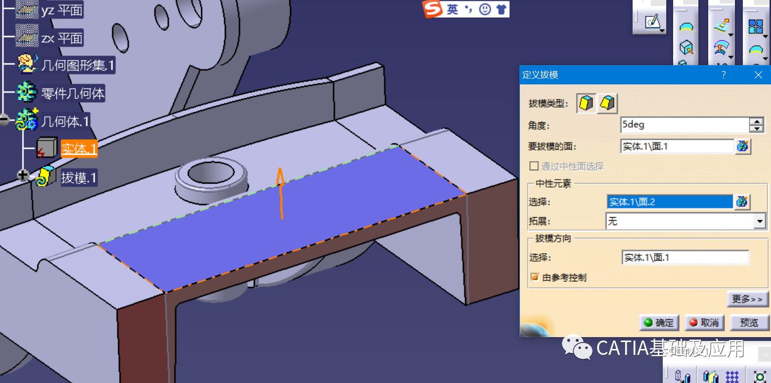Open the Sketch tool flyout arrow
The image size is (771, 383).
pos(662,31)
